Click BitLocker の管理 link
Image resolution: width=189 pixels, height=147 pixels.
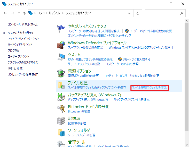pyautogui.click(x=79, y=111)
